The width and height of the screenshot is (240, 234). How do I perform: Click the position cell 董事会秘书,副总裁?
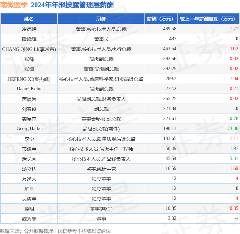click(x=101, y=119)
